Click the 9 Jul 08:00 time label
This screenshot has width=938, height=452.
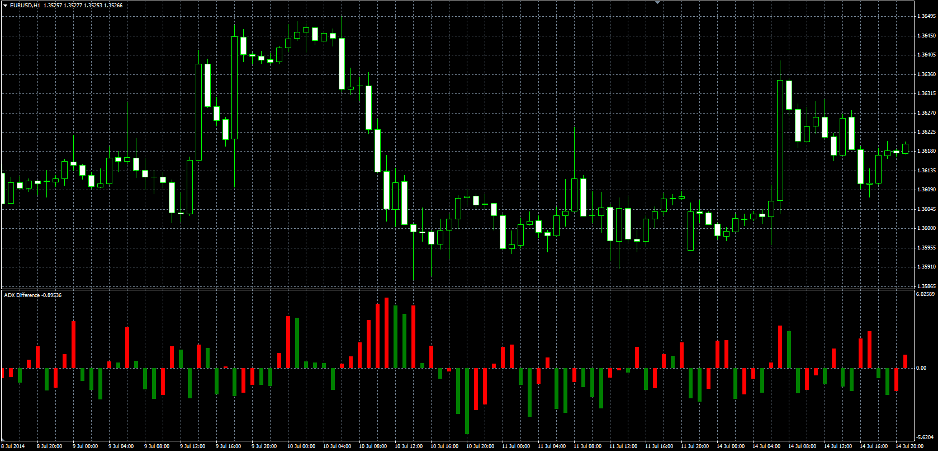pyautogui.click(x=157, y=446)
